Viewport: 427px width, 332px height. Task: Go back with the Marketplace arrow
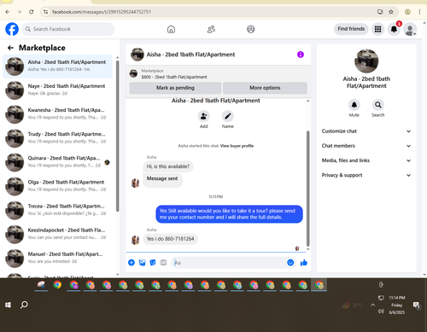[x=11, y=48]
